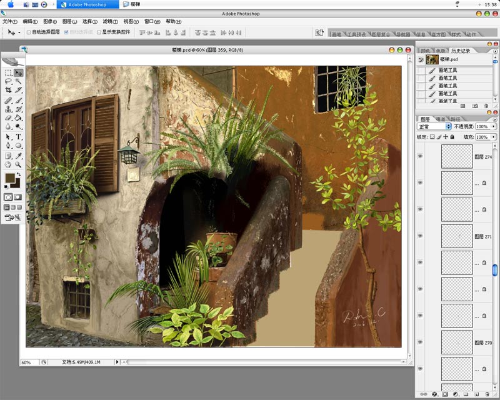Click the 60% zoom field in status bar

[29, 362]
